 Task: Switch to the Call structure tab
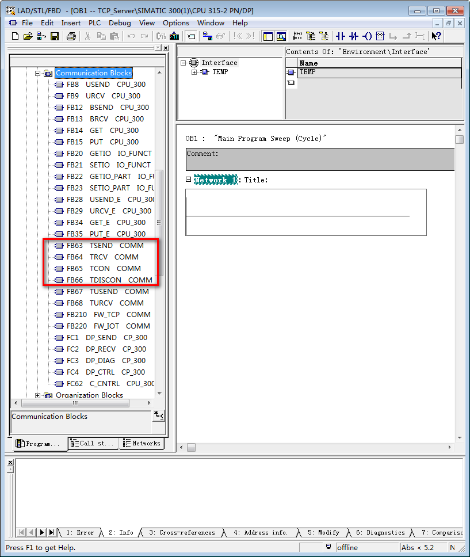point(93,443)
